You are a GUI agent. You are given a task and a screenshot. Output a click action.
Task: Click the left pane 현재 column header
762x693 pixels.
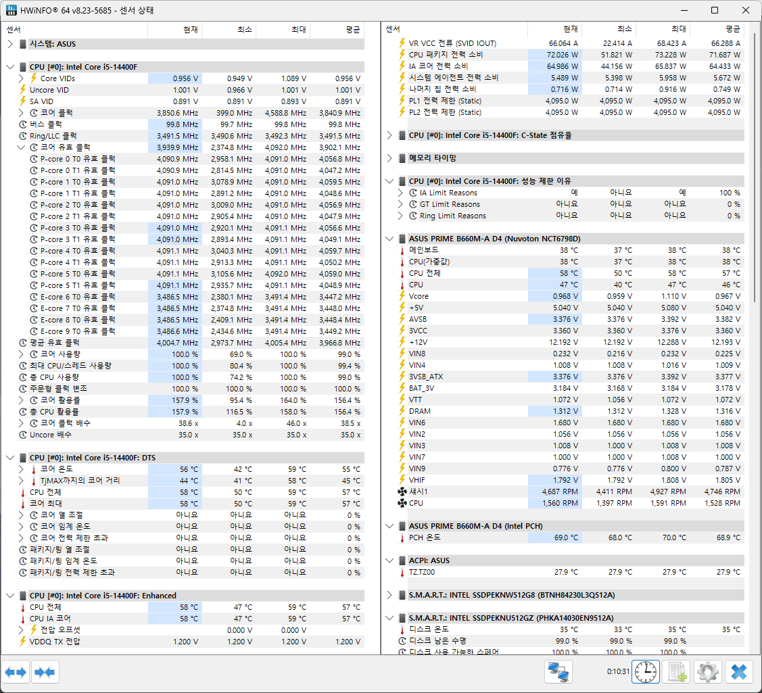[x=175, y=30]
